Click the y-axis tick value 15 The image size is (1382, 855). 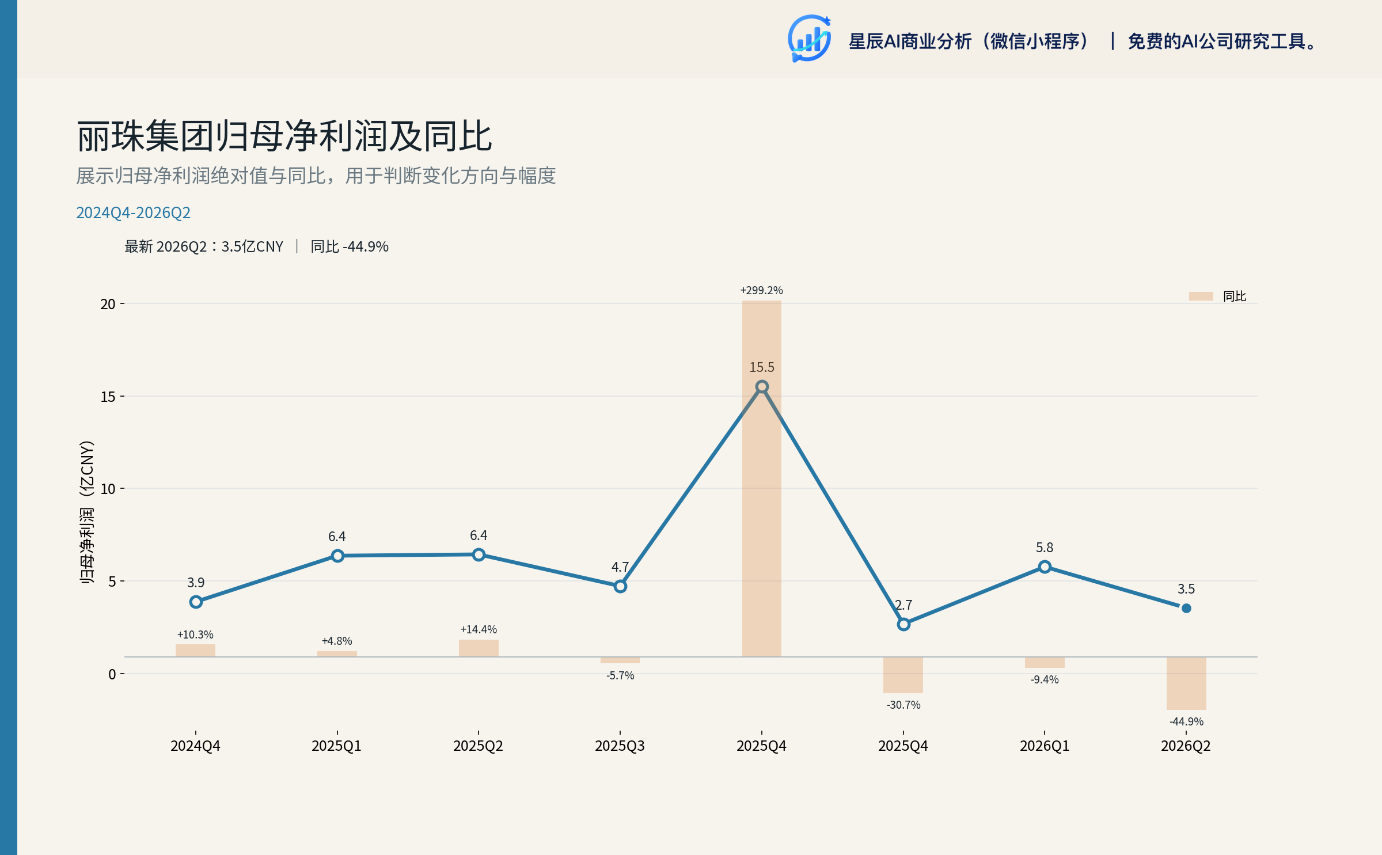[x=108, y=397]
